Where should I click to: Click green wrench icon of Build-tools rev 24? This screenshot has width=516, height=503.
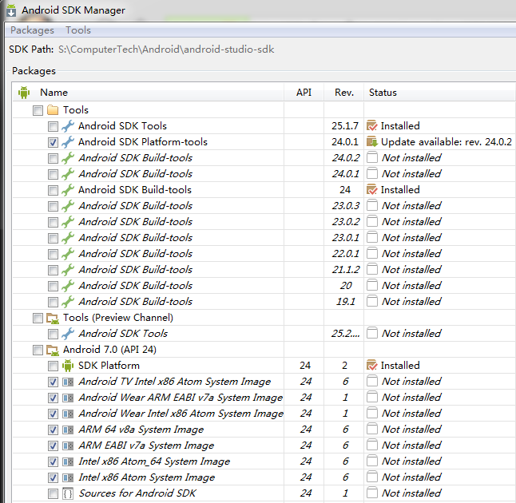tap(68, 190)
